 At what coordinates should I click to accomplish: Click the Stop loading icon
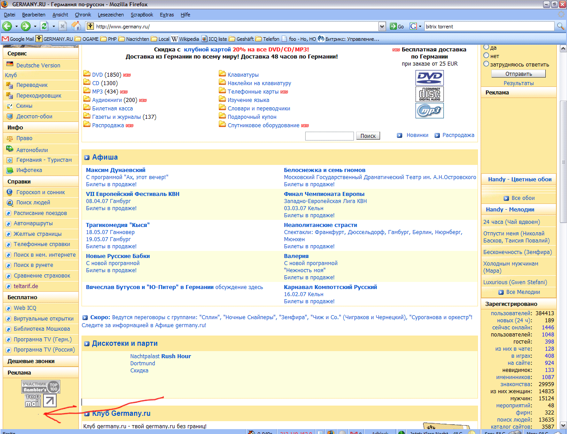(x=62, y=26)
